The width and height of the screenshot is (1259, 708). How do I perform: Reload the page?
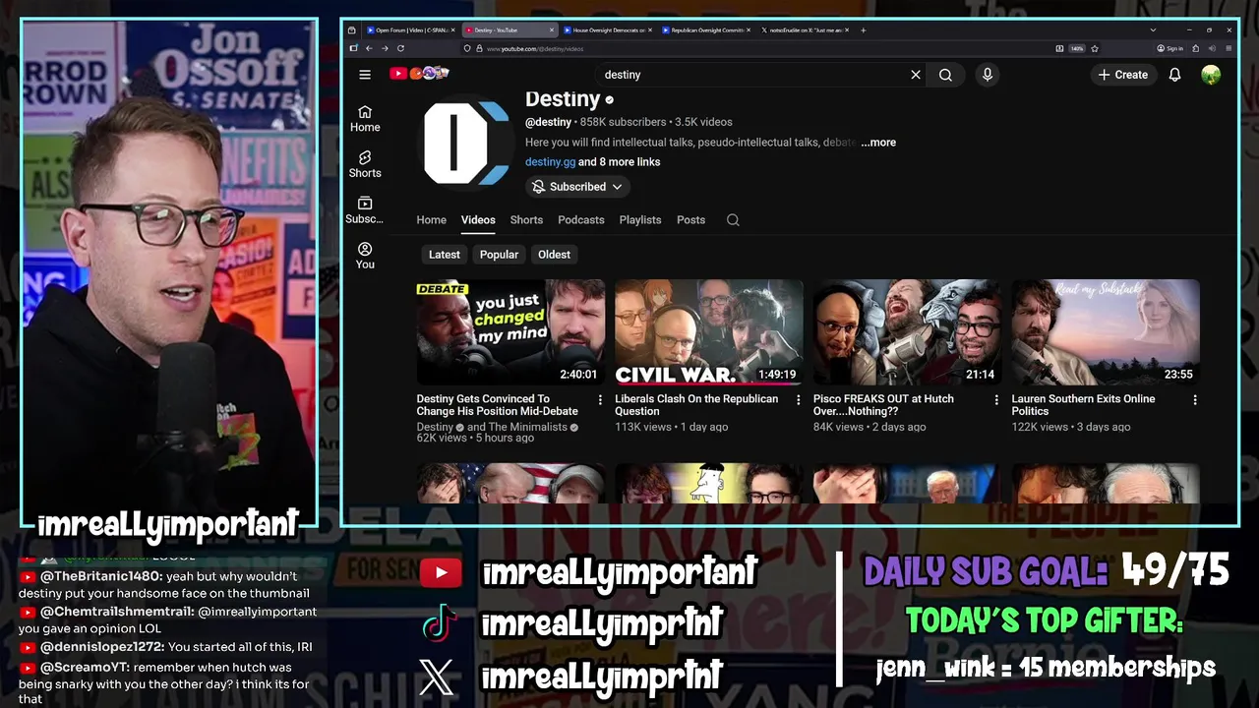tap(400, 48)
